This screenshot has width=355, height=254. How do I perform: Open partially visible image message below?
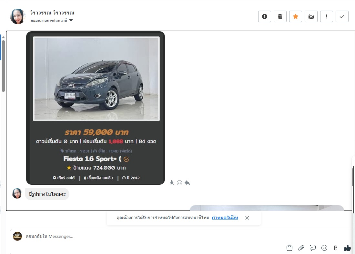pyautogui.click(x=267, y=208)
